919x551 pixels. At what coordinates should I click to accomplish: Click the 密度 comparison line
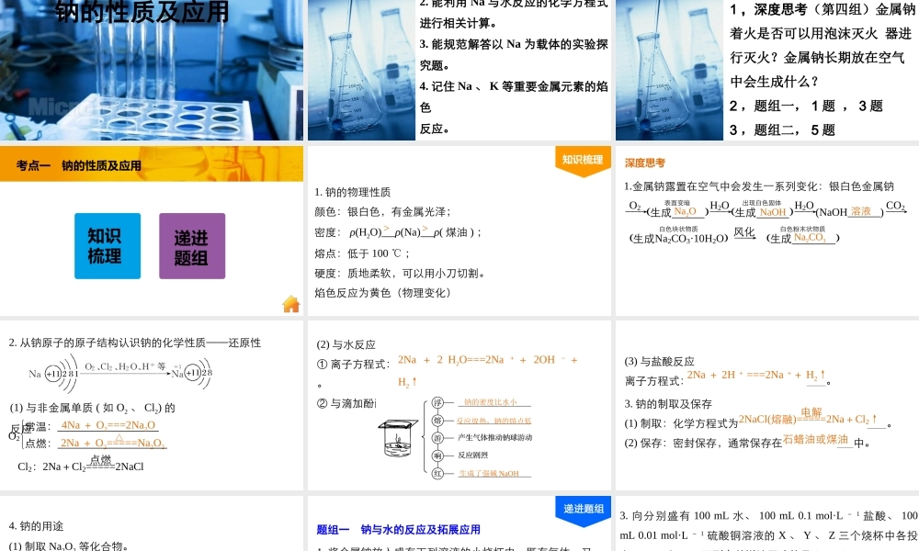[398, 231]
